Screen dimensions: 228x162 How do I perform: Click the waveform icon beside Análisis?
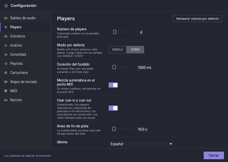(6, 46)
